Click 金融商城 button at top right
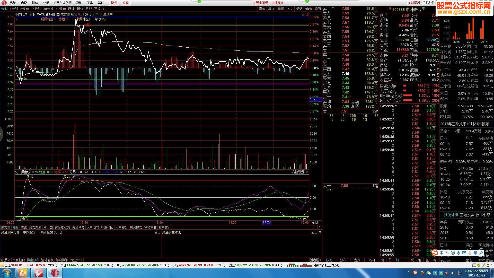The height and width of the screenshot is (278, 494). 414,3
